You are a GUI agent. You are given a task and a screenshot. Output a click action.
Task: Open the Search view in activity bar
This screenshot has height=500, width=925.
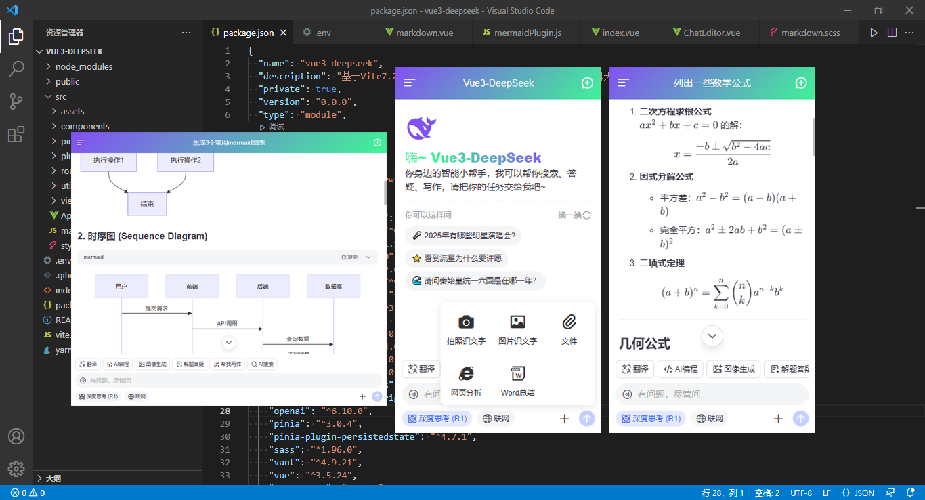pos(16,69)
